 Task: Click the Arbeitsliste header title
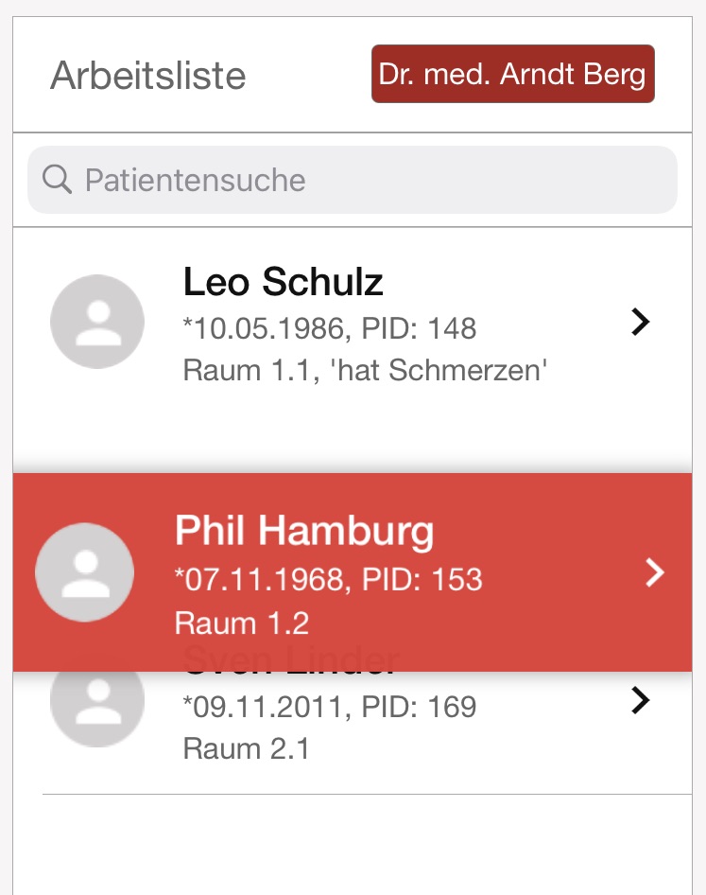[147, 76]
